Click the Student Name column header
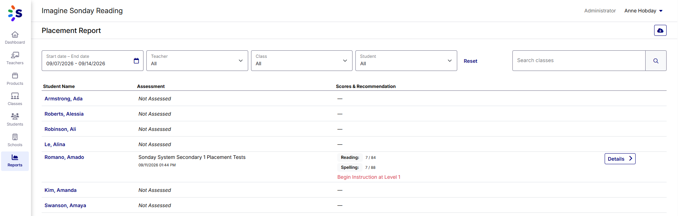Viewport: 678px width, 216px height. pyautogui.click(x=59, y=86)
